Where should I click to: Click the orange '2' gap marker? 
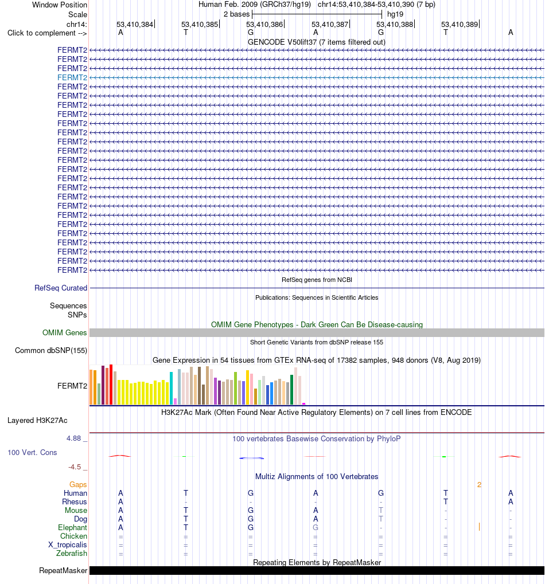[479, 484]
